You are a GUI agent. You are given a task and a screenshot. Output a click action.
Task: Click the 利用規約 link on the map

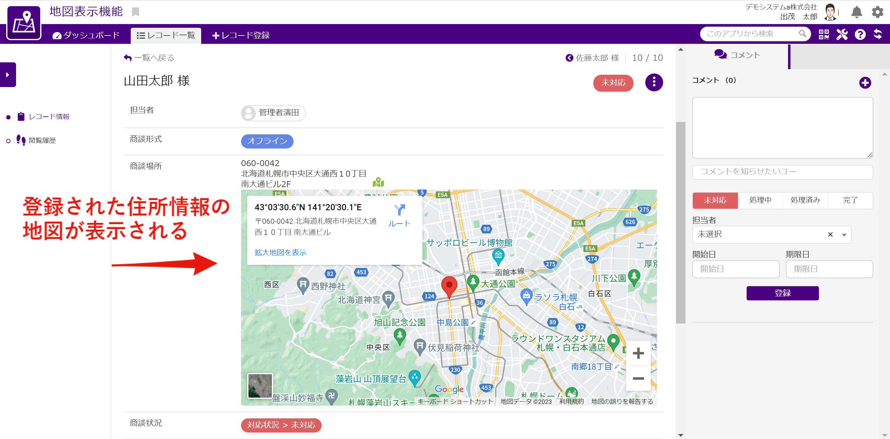[571, 401]
